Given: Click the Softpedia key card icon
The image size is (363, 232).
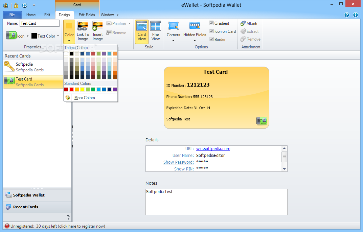Looking at the screenshot, I should 9,67.
